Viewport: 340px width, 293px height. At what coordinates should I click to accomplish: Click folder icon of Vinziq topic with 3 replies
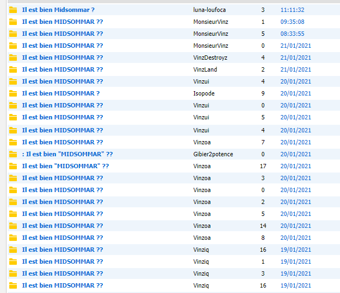13,273
